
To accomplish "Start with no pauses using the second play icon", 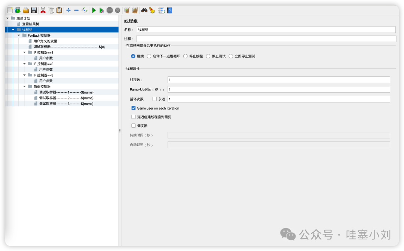I will tap(101, 10).
